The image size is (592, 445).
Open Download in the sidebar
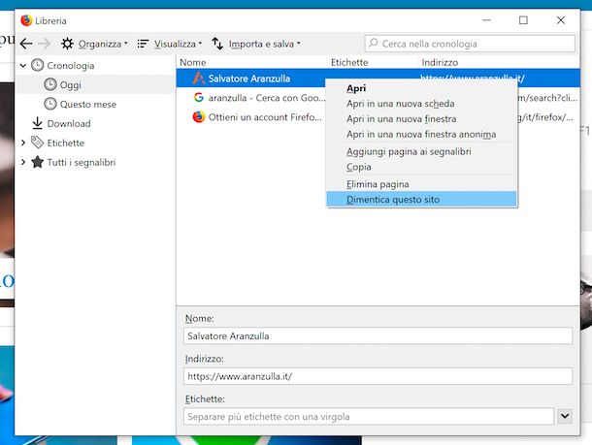coord(69,124)
